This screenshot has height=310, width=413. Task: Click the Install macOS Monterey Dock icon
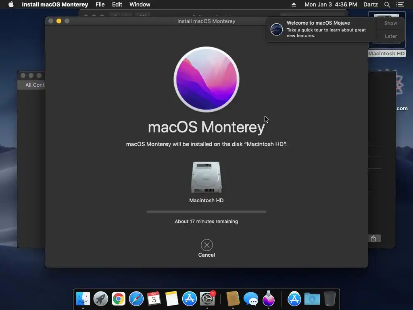click(x=268, y=299)
